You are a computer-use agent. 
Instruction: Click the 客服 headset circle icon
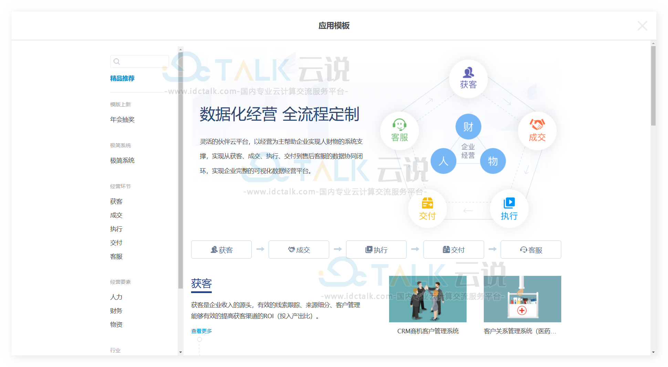(399, 131)
